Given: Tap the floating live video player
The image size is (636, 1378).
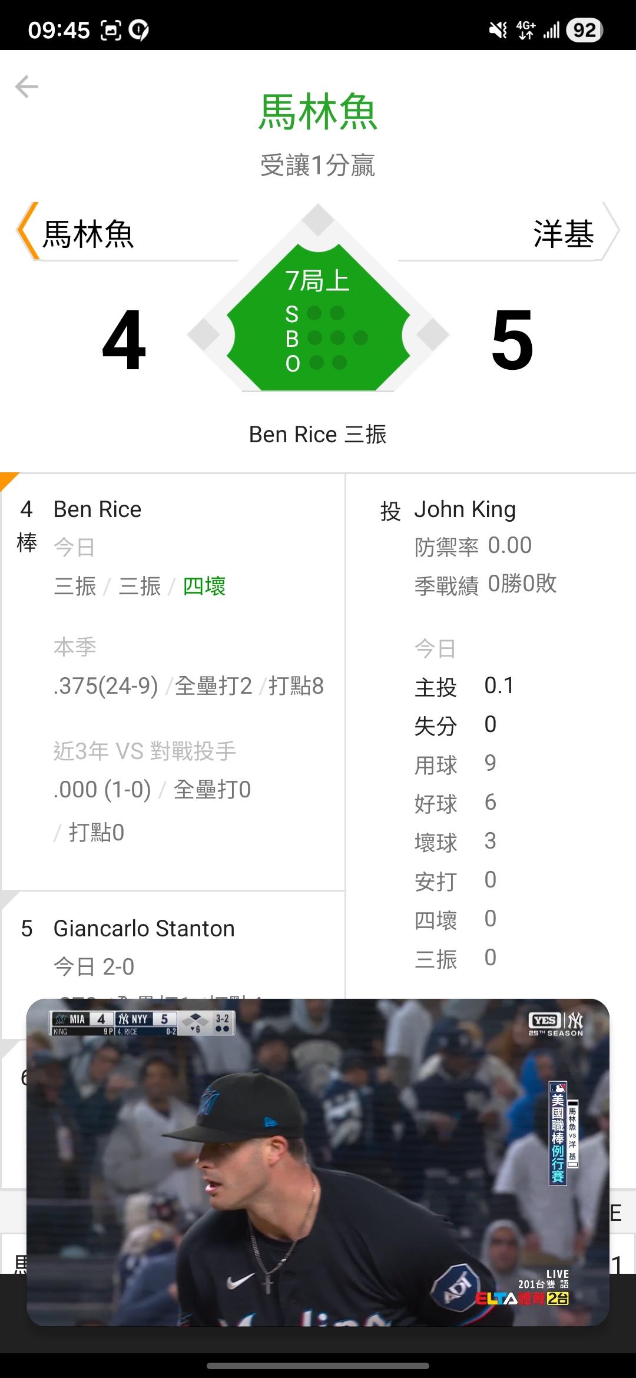Looking at the screenshot, I should [x=318, y=1163].
